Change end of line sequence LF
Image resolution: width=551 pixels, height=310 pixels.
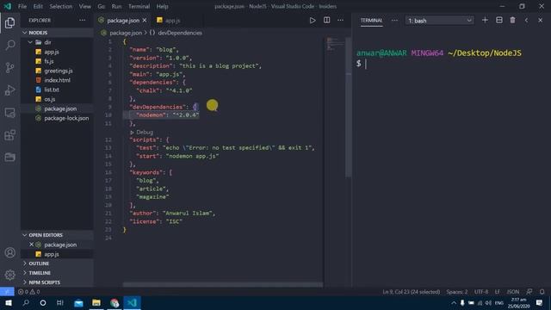pyautogui.click(x=498, y=292)
